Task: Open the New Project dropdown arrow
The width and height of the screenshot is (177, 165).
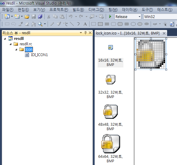Action: coord(12,16)
